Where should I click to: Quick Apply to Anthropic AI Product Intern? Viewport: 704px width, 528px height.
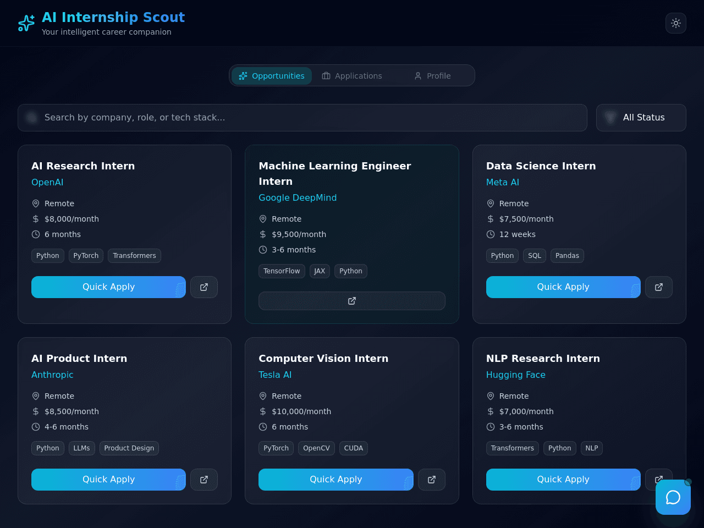(x=108, y=480)
